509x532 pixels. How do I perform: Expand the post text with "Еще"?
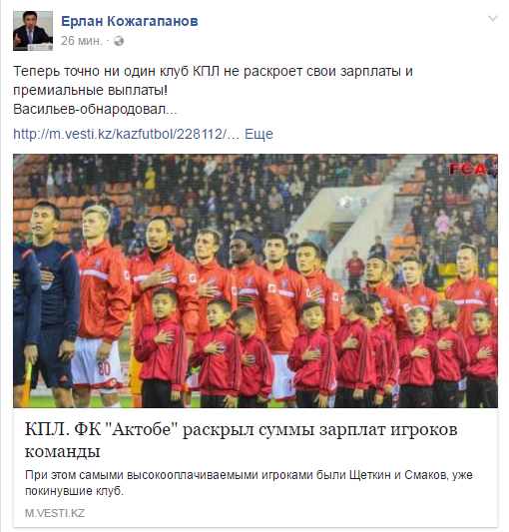[x=258, y=134]
